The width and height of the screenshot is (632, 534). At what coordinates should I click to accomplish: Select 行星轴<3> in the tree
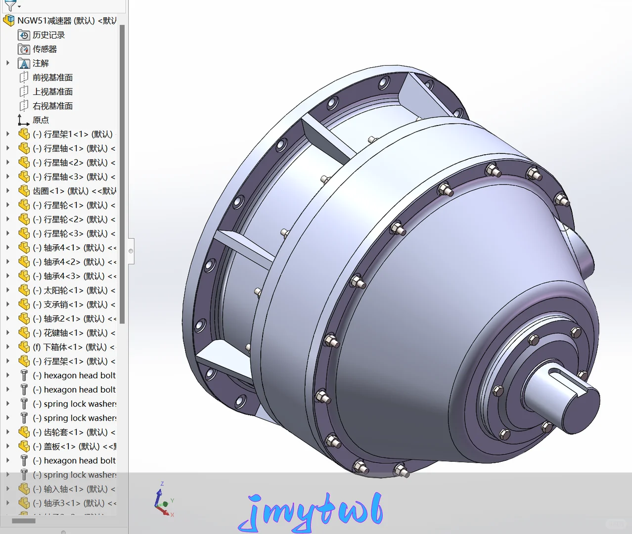coord(74,177)
